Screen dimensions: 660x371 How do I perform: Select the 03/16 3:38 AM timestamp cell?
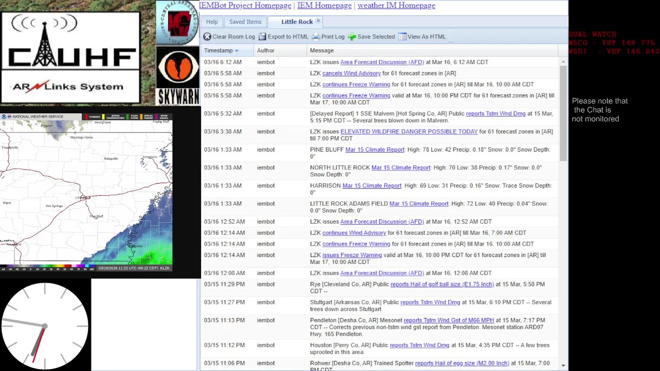(223, 131)
